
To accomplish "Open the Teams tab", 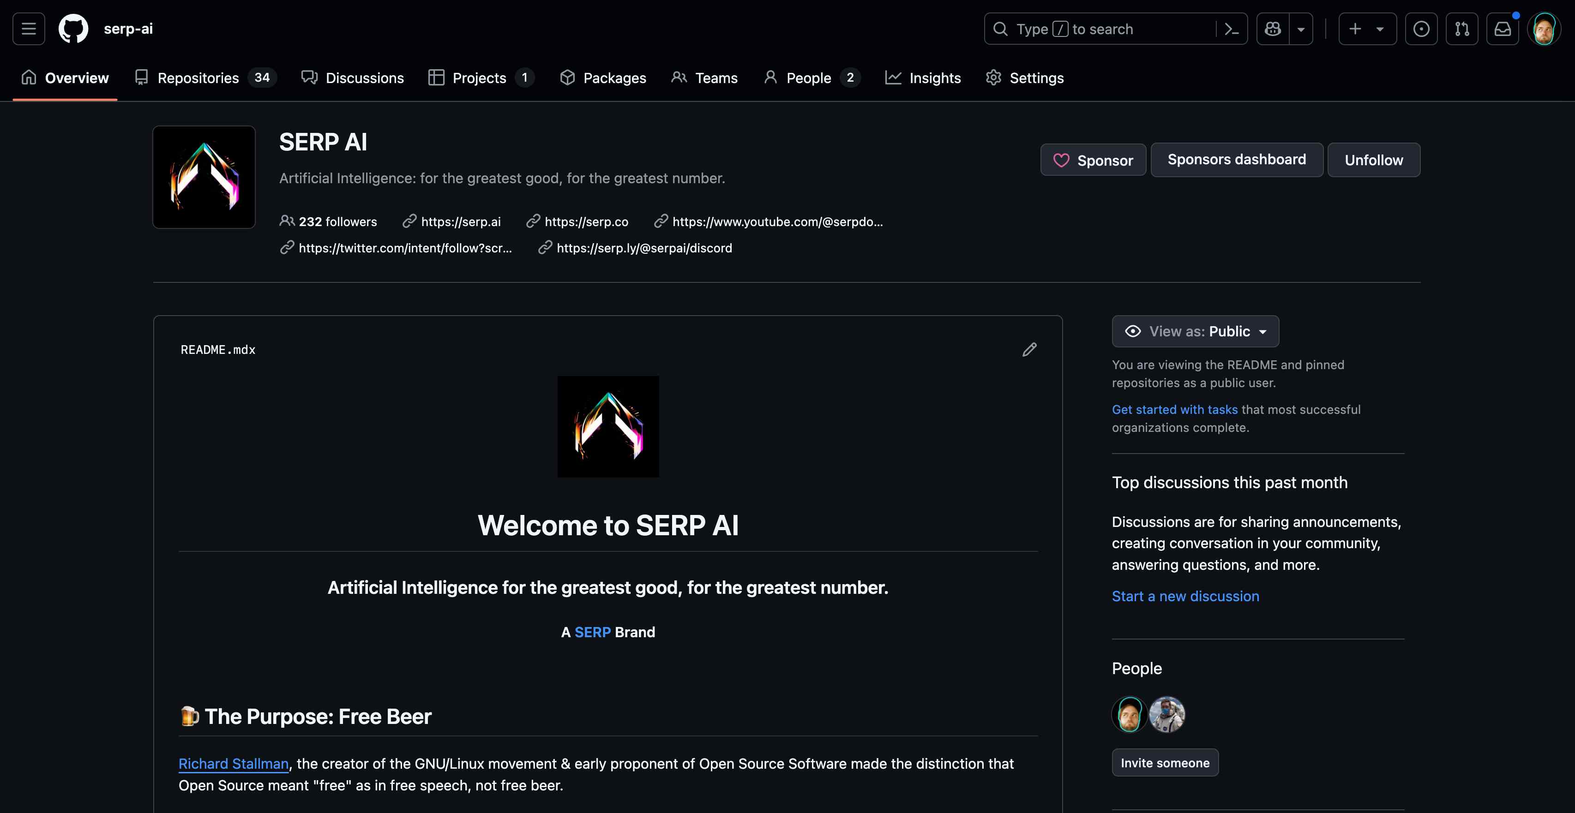I will (704, 78).
